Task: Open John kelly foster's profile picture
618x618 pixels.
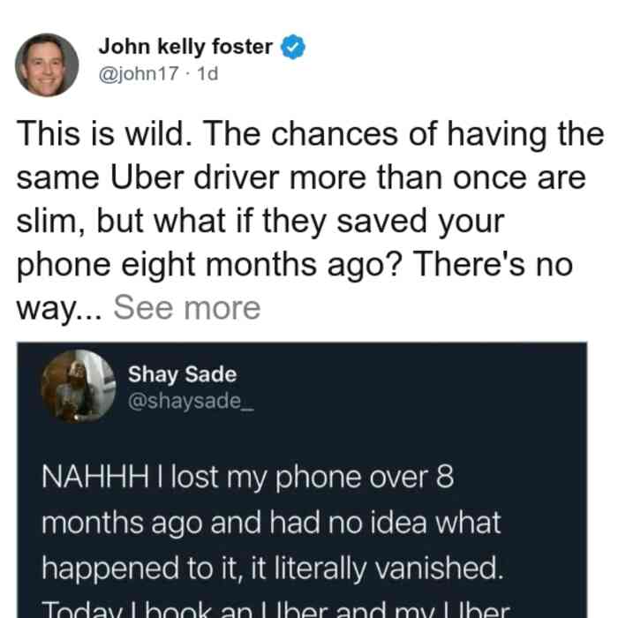Action: (47, 65)
